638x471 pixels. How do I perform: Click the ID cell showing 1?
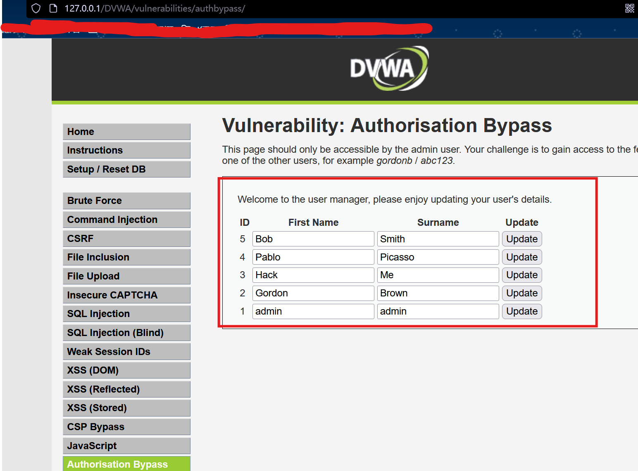coord(243,311)
